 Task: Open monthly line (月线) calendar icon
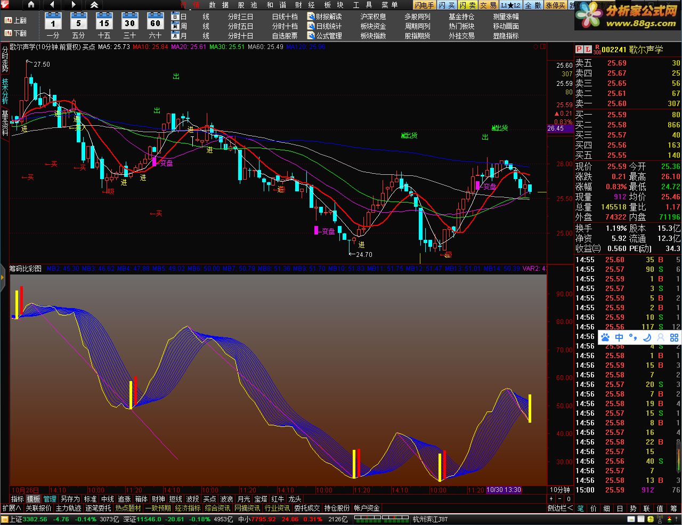pyautogui.click(x=175, y=36)
